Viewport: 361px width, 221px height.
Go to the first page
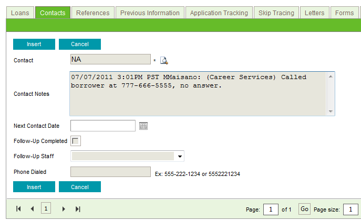(19, 209)
